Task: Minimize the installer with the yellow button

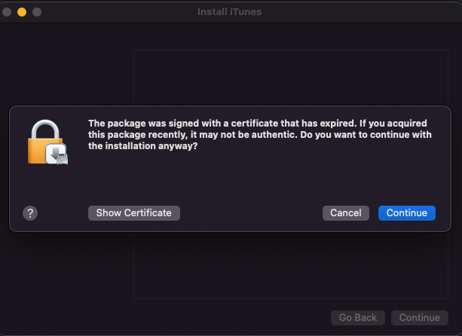Action: click(x=22, y=12)
